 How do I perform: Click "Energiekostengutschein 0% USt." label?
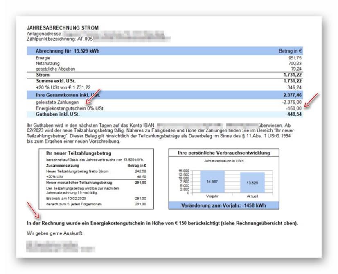tap(70, 108)
